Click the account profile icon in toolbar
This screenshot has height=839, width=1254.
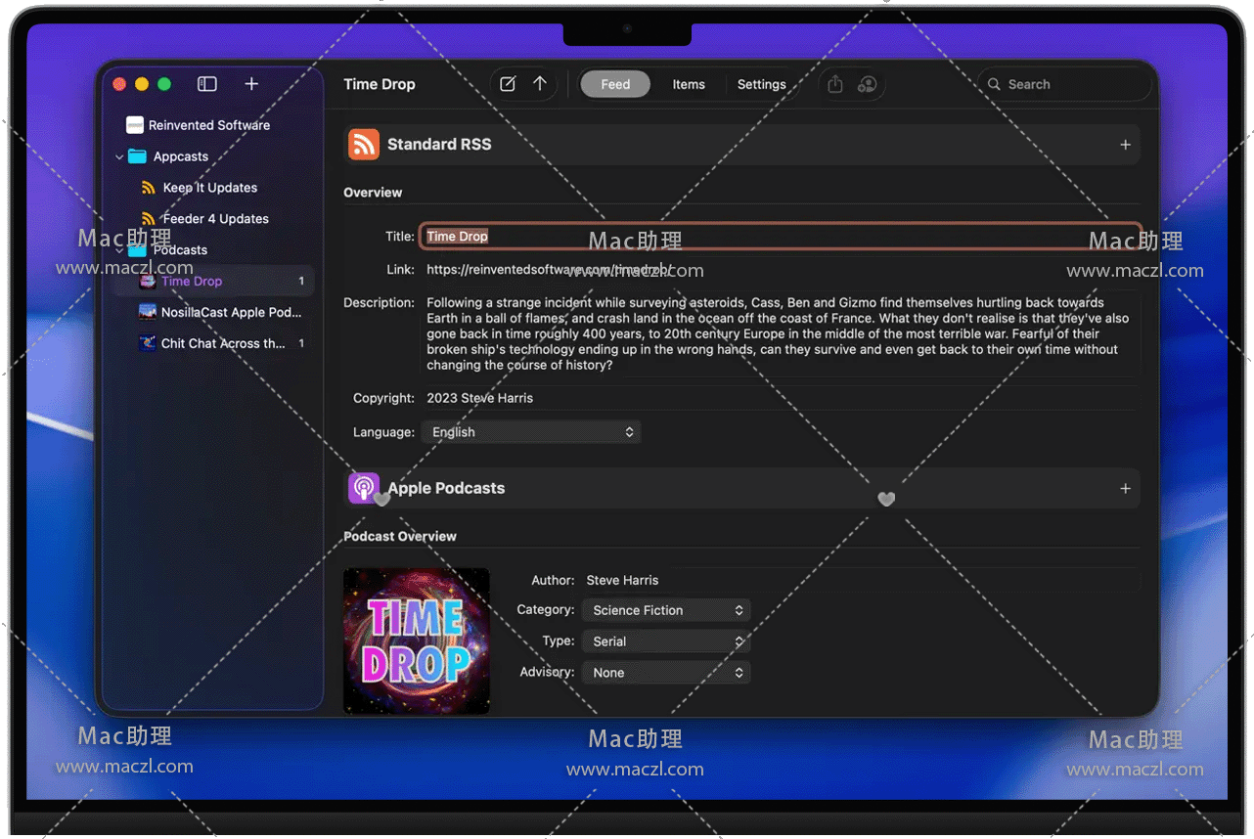[x=867, y=84]
